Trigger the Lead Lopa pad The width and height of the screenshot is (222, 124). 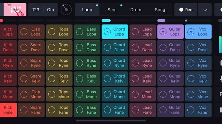pos(143,32)
